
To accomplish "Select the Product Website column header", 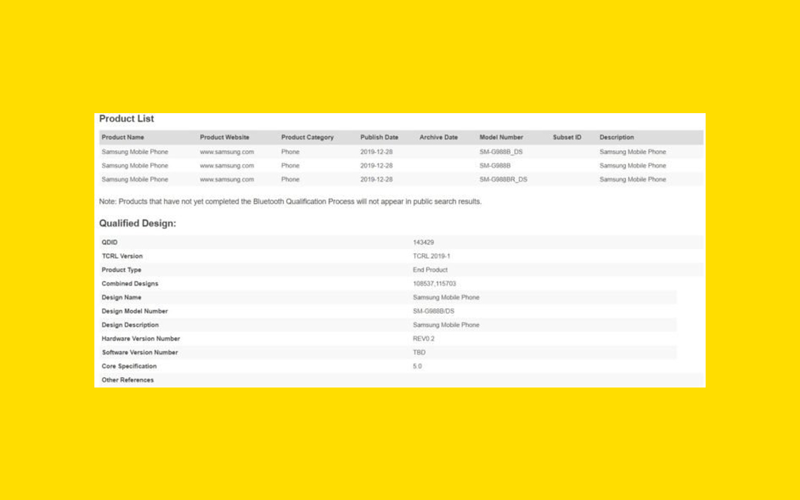I will pos(224,137).
